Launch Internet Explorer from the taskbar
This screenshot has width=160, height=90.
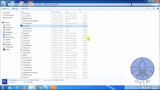point(17,87)
